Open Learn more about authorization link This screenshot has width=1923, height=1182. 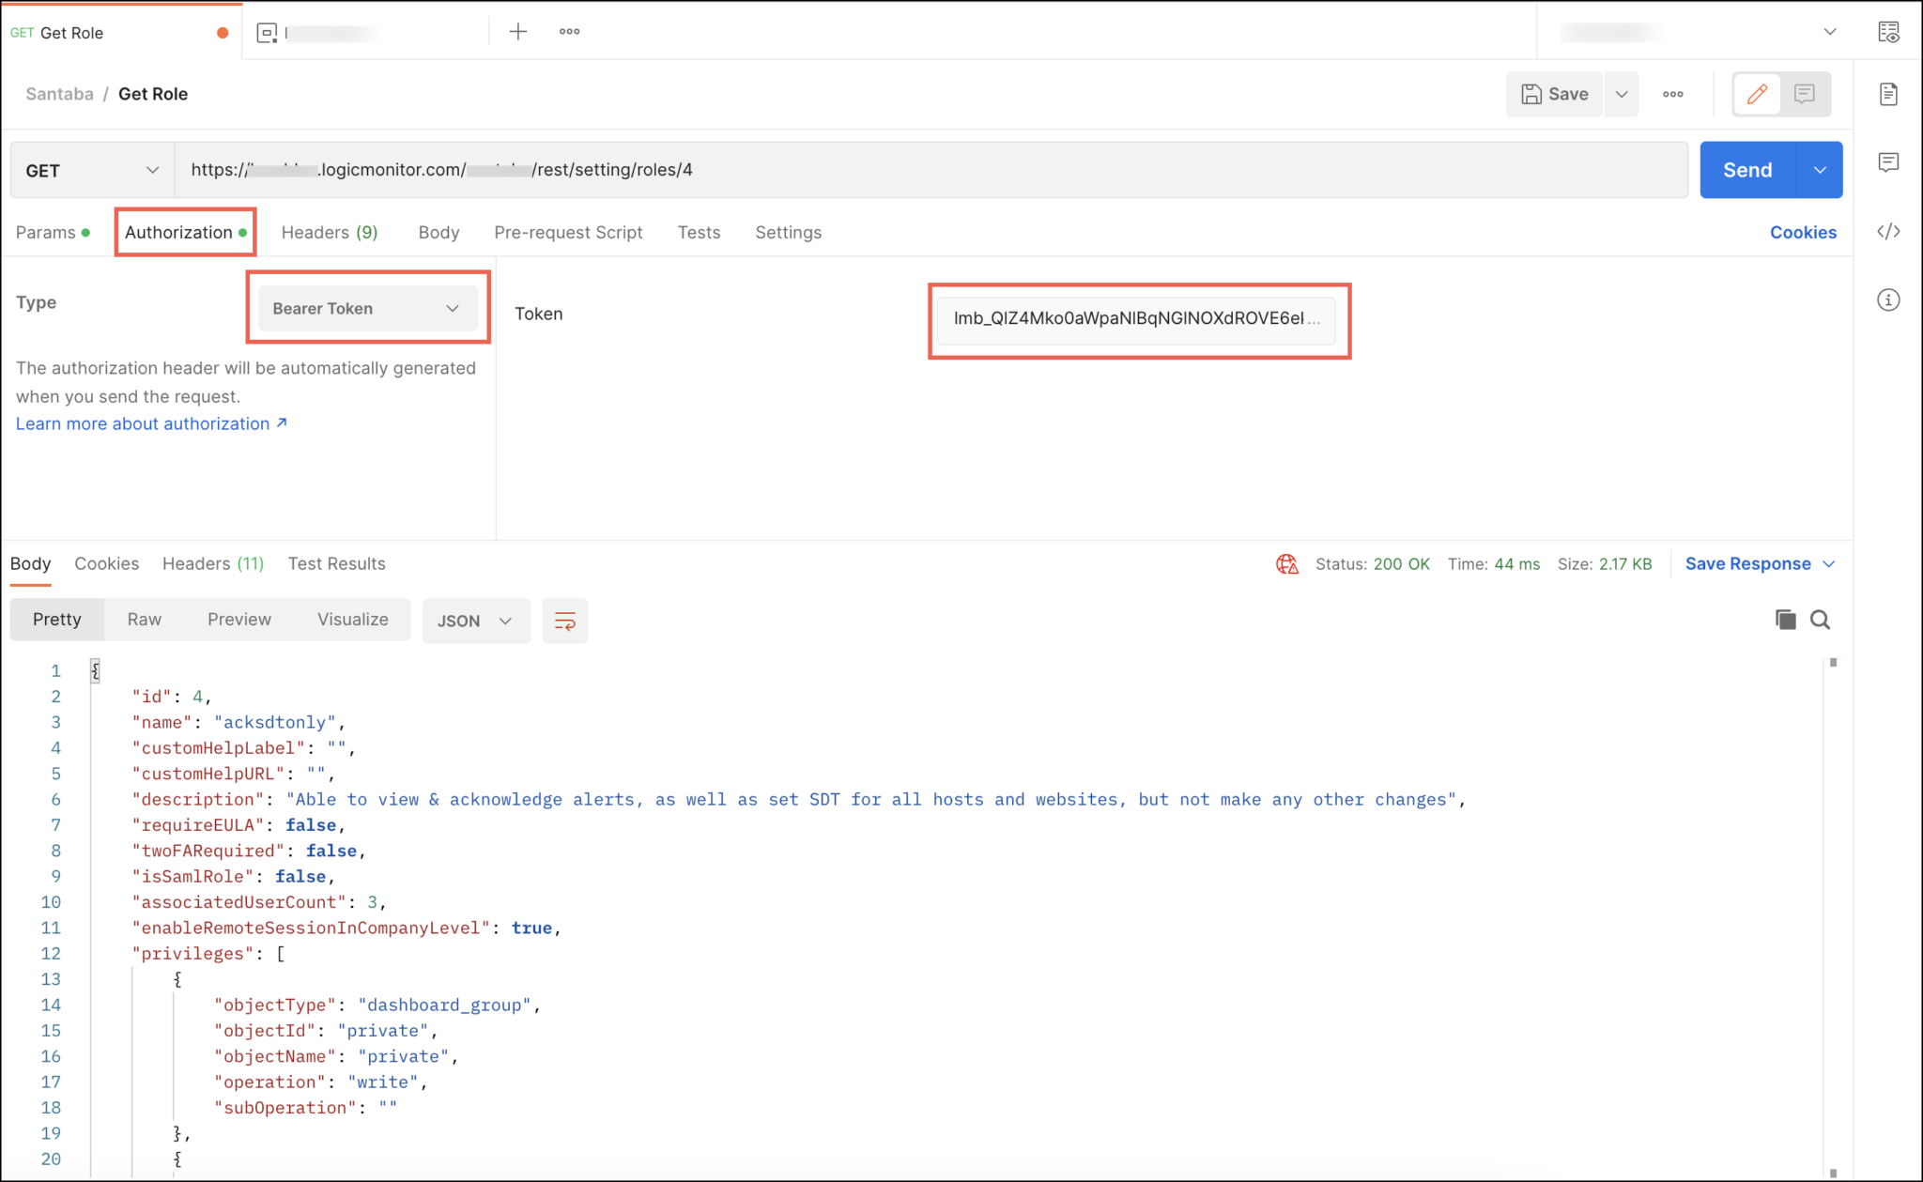click(x=151, y=423)
